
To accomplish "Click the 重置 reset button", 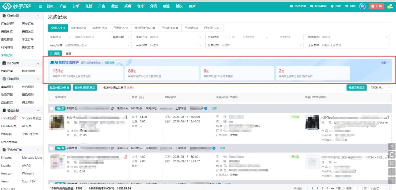I will pos(69,54).
